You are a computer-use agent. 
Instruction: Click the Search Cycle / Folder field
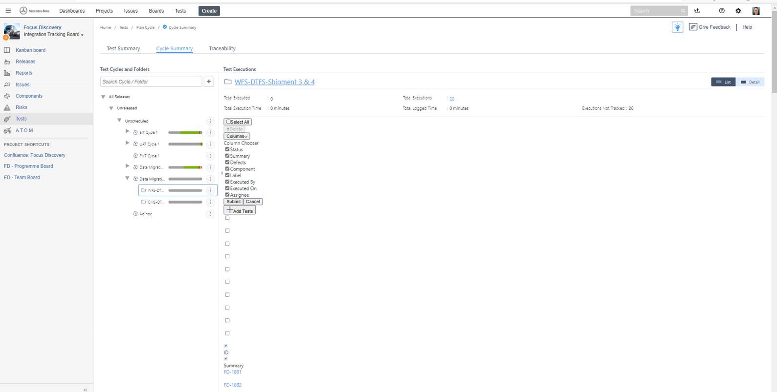(x=151, y=82)
